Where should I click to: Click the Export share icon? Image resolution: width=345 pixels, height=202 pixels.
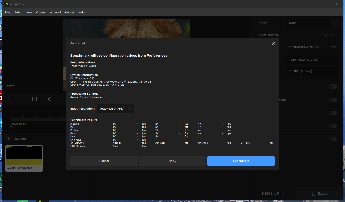pyautogui.click(x=314, y=193)
